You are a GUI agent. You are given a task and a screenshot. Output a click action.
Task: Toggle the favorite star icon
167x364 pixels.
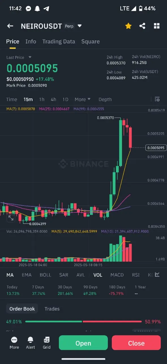coord(129,26)
